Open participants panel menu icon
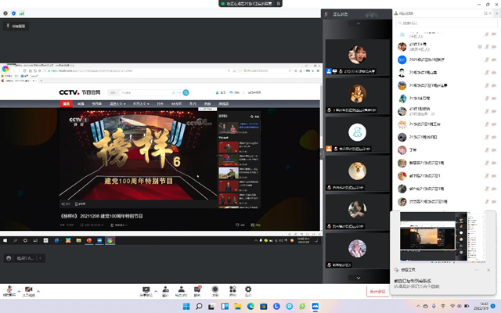The image size is (501, 313). 497,13
